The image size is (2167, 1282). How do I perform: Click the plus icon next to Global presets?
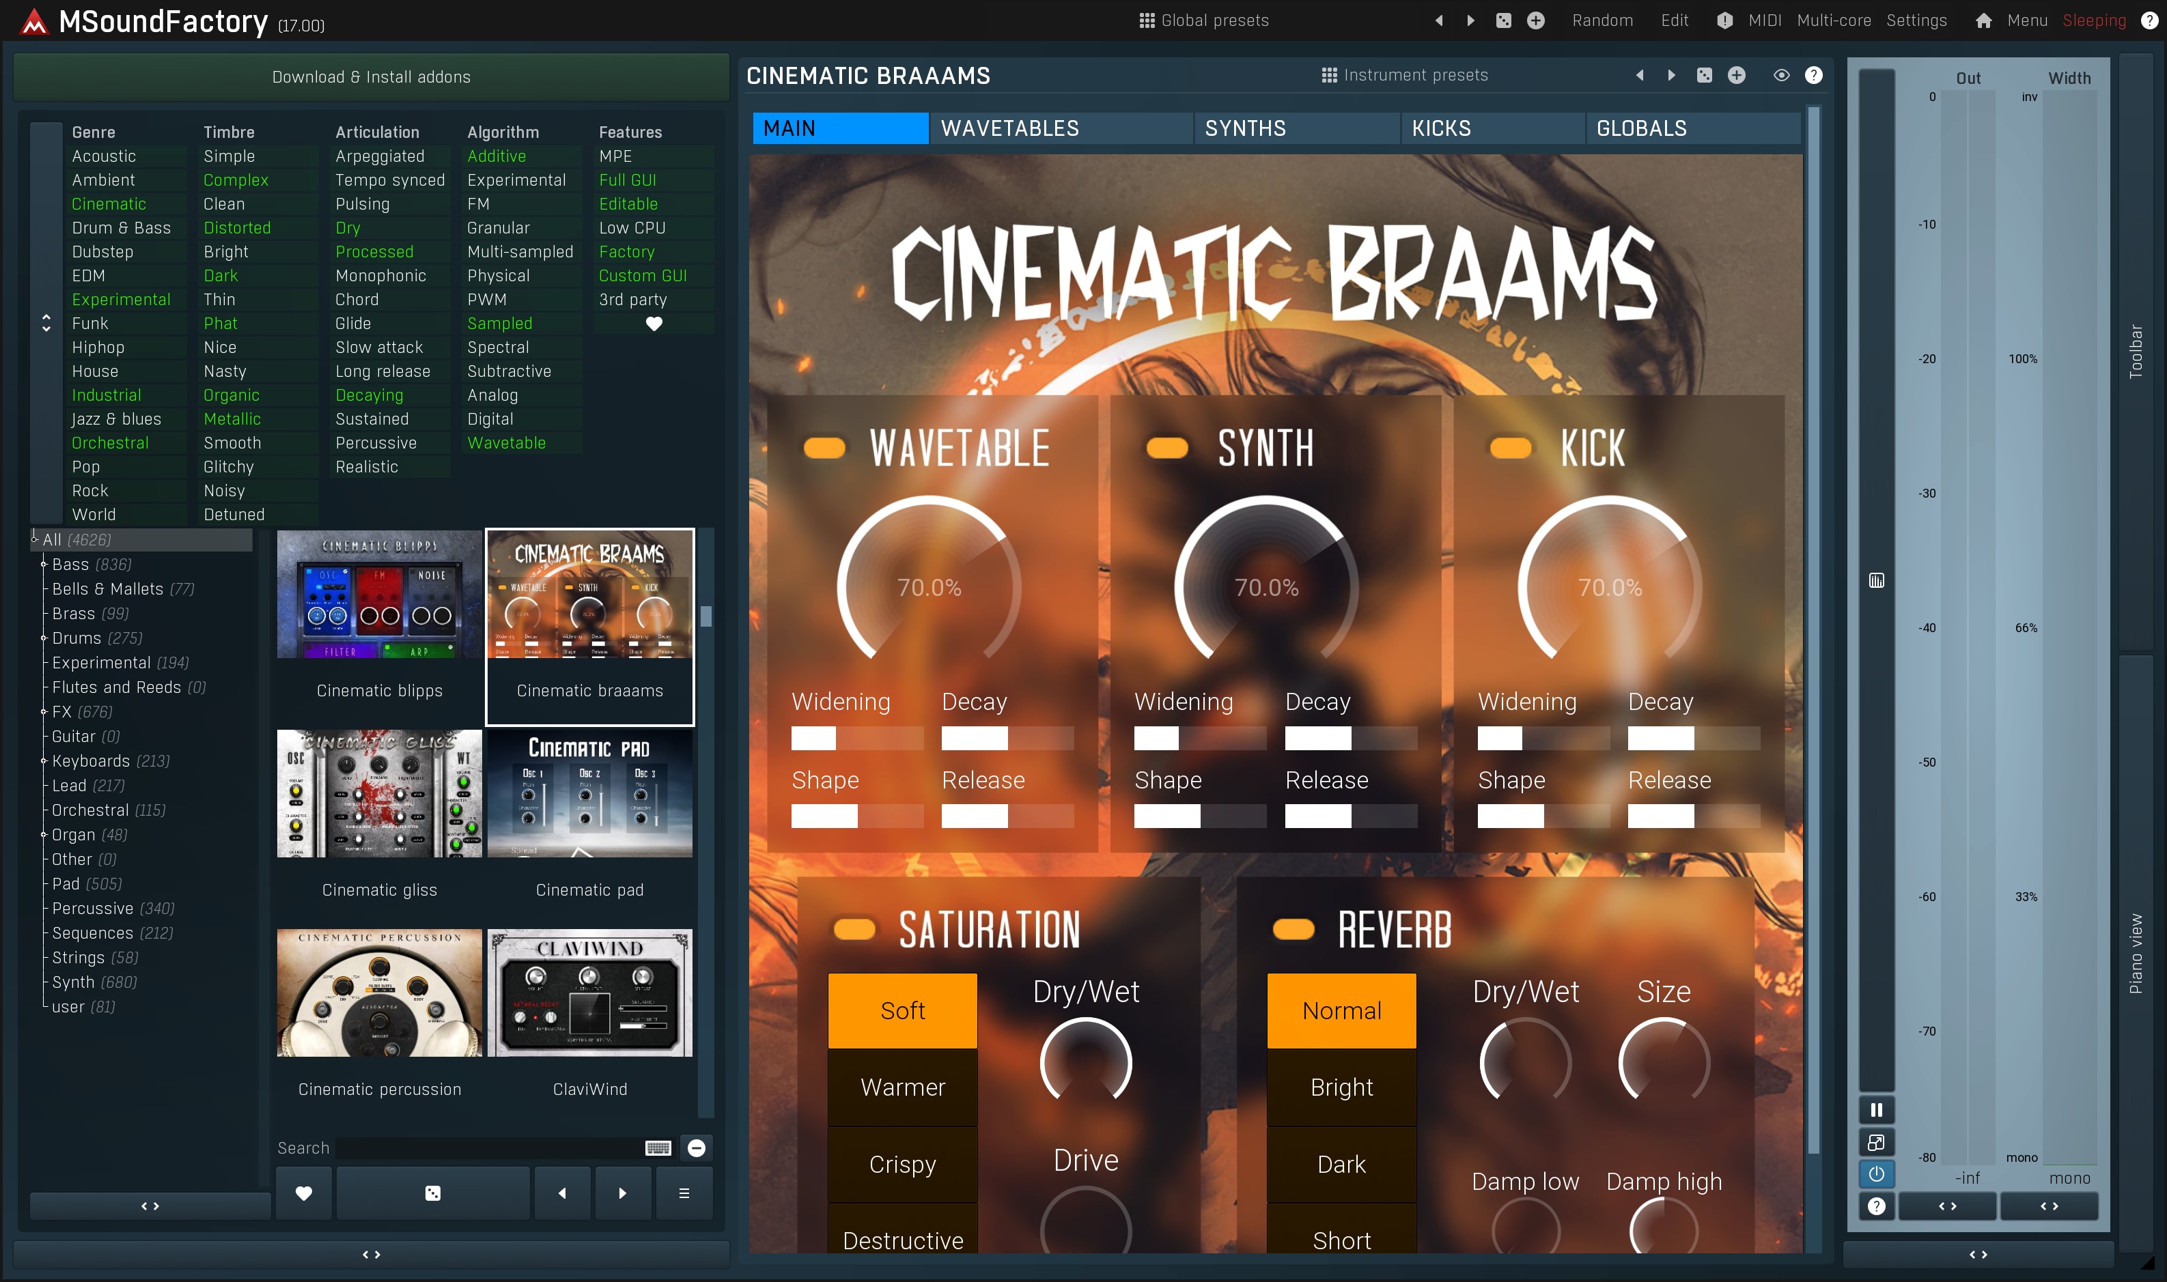pyautogui.click(x=1535, y=20)
